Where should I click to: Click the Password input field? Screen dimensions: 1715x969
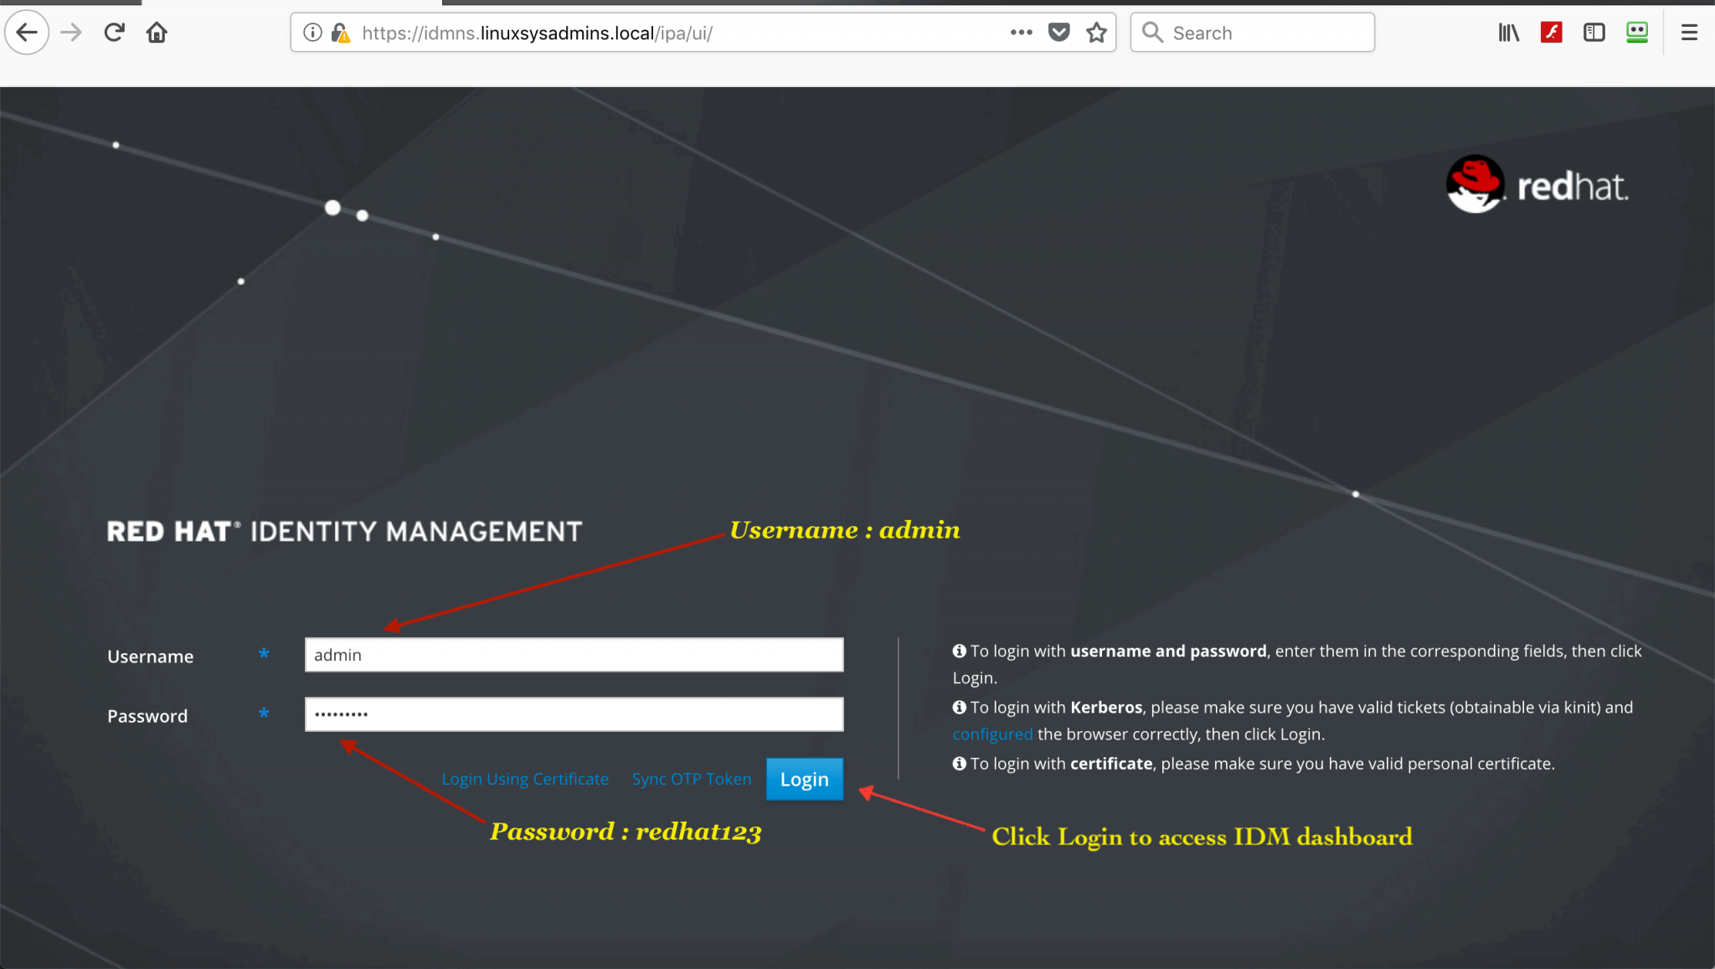574,714
